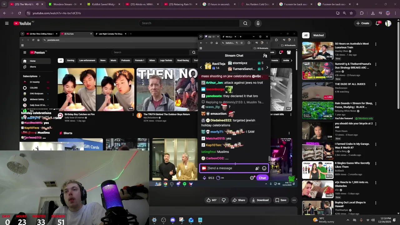Image resolution: width=400 pixels, height=225 pixels.
Task: Open options menu for 'THE DUDE OF ALL DUDES'
Action: 376,84
